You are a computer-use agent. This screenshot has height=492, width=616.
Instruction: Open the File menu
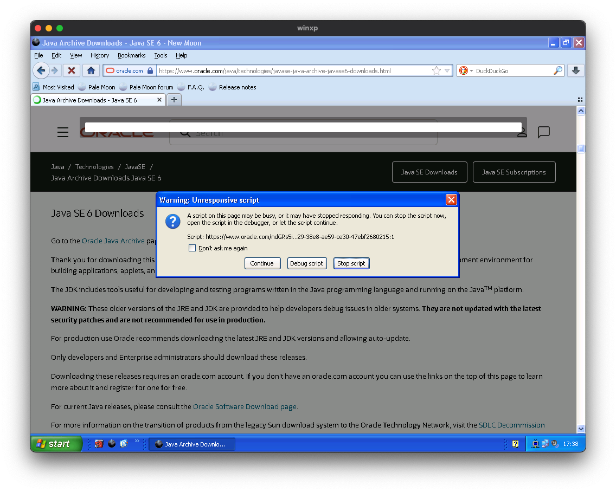pyautogui.click(x=39, y=55)
